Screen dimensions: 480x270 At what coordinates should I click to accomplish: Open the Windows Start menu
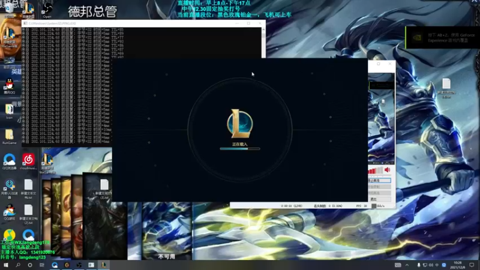6,265
